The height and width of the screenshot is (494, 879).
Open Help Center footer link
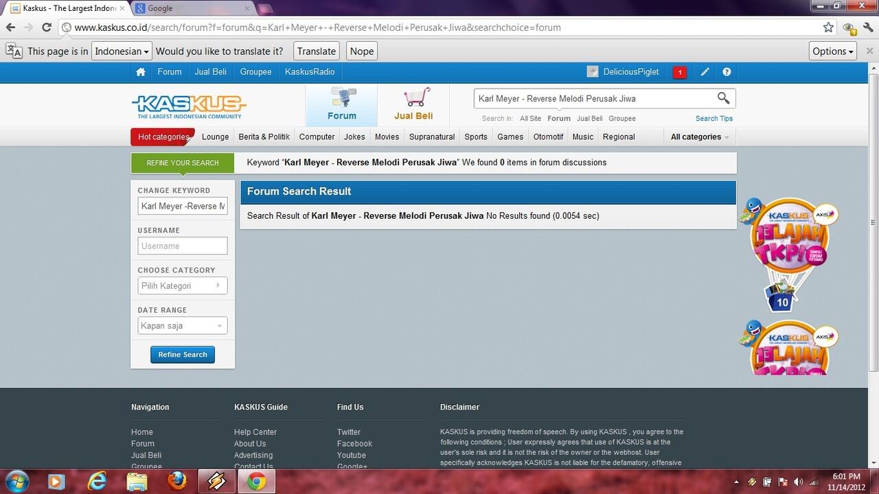coord(255,432)
